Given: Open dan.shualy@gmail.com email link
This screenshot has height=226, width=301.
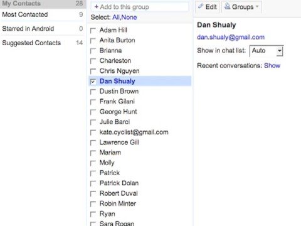Looking at the screenshot, I should 231,37.
